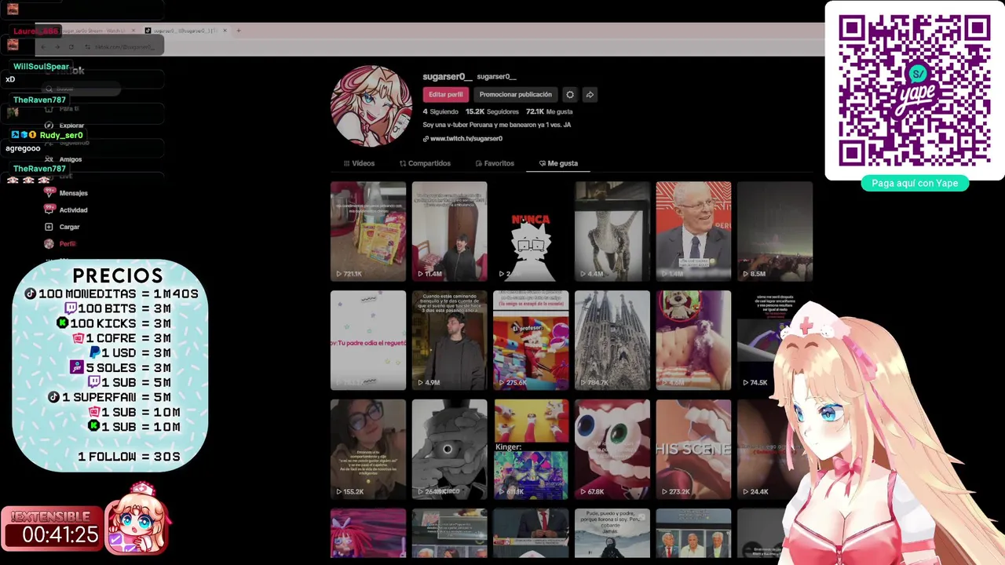Open the suited man video on red background
The width and height of the screenshot is (1005, 565).
pos(694,231)
